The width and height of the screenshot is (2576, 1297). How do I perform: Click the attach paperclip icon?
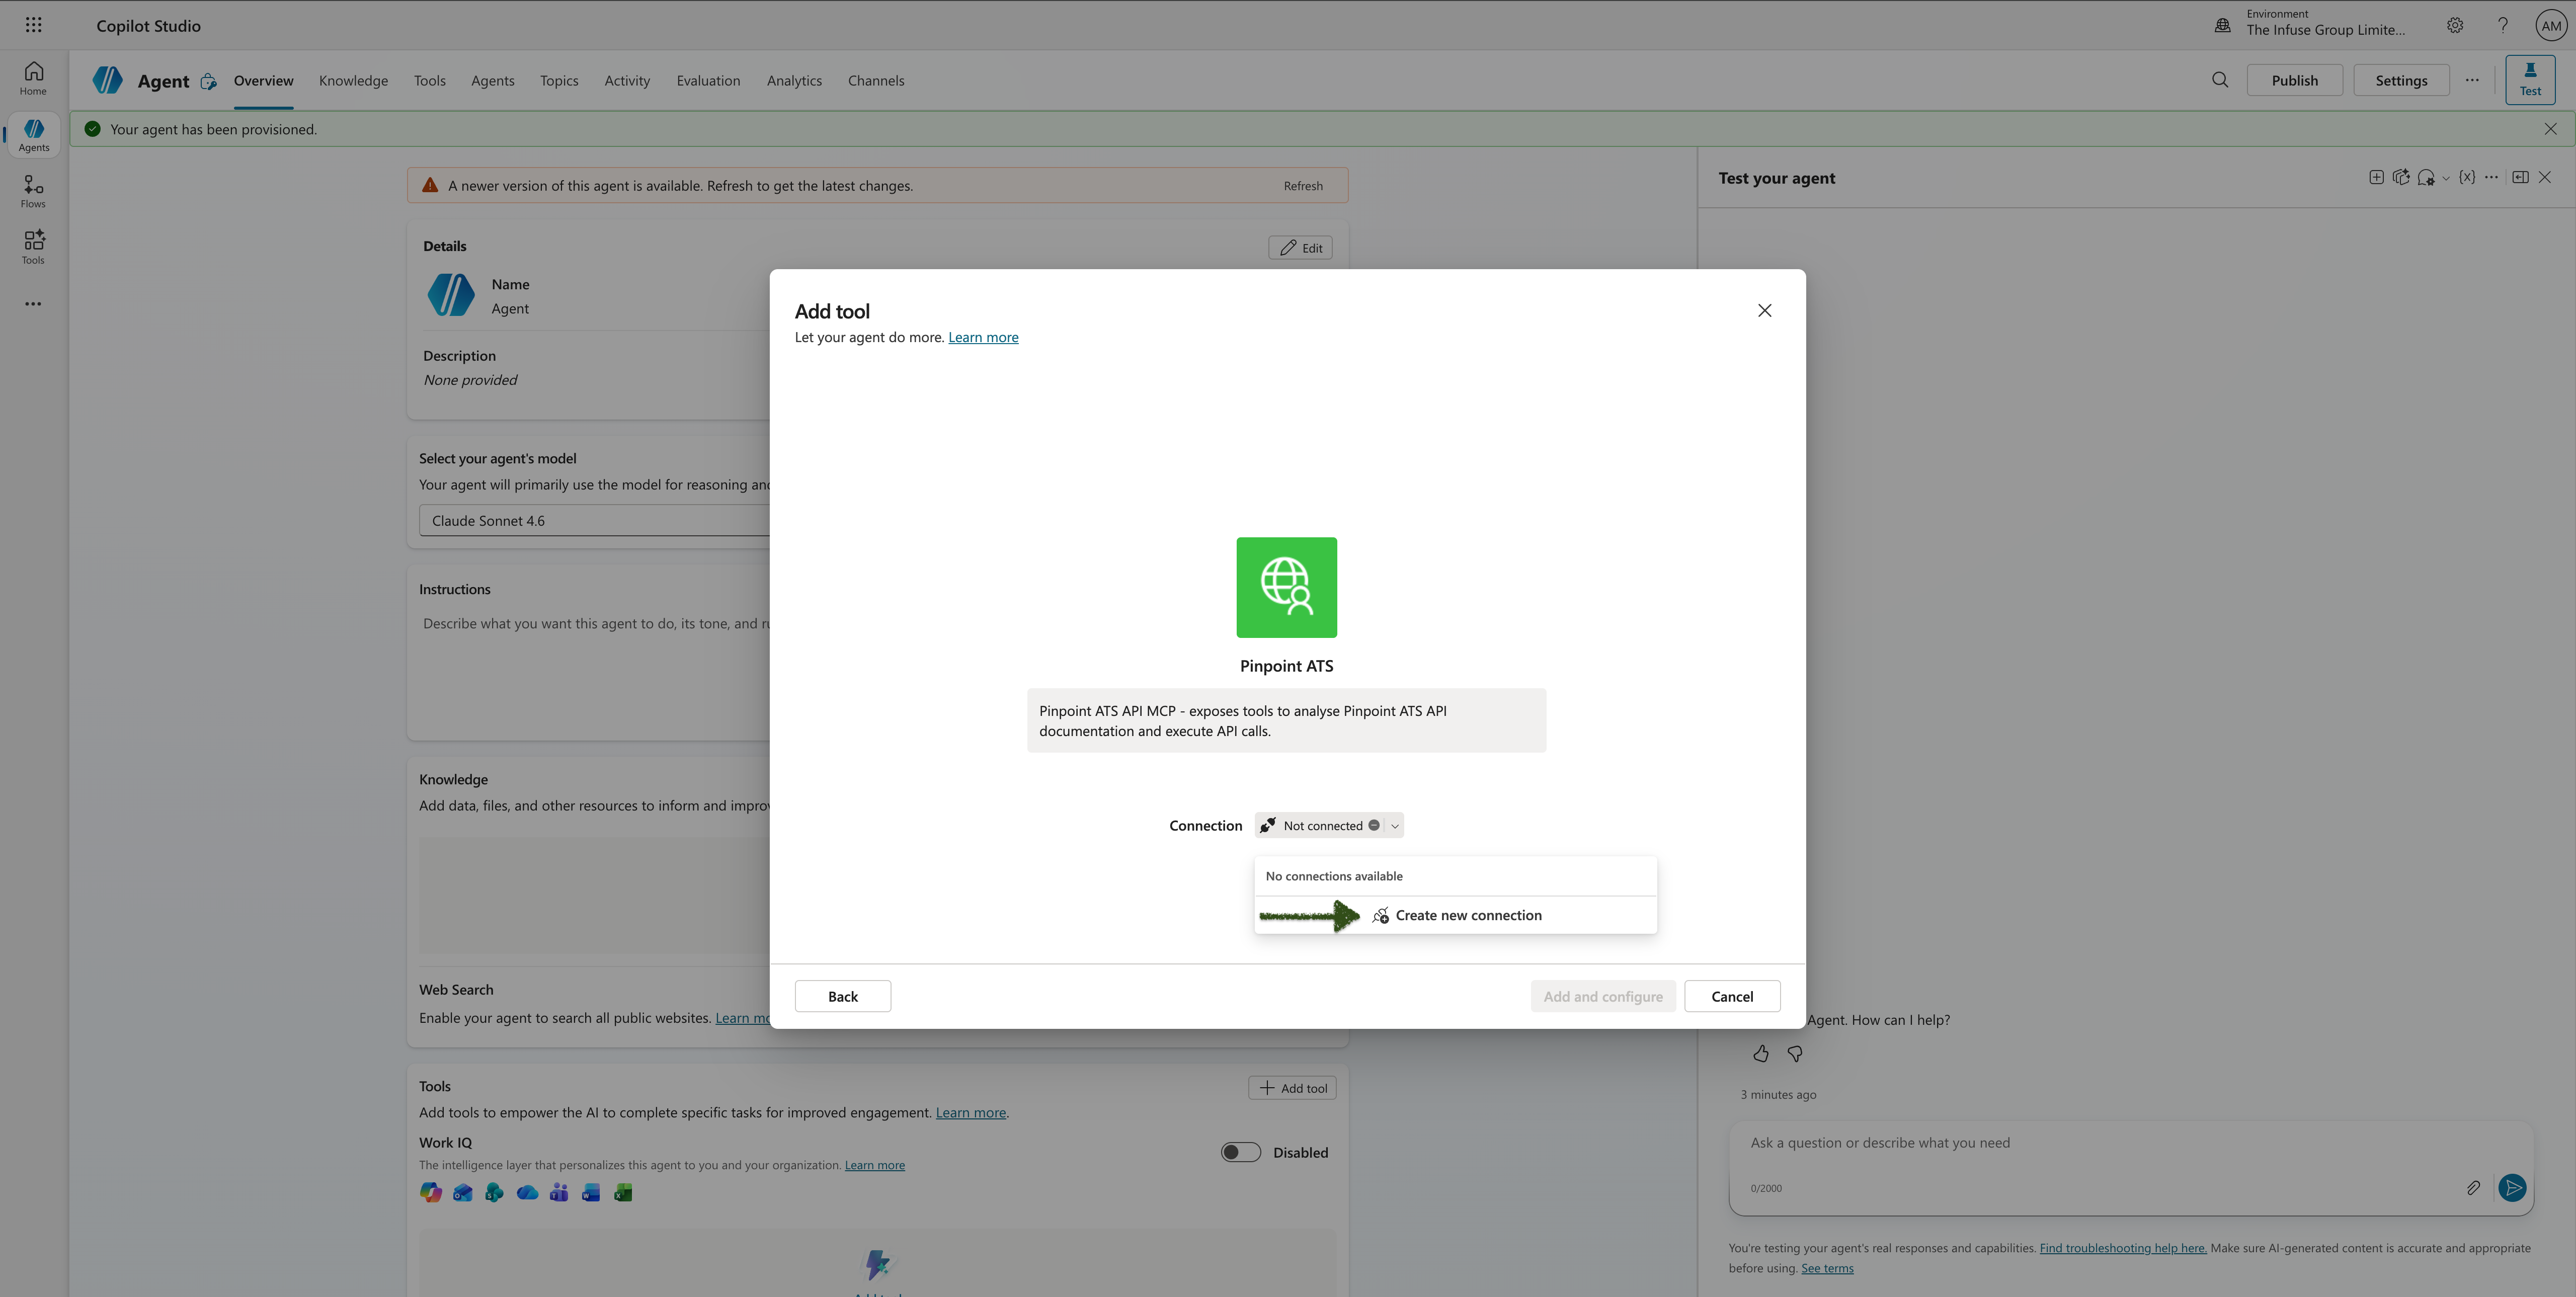[x=2473, y=1188]
